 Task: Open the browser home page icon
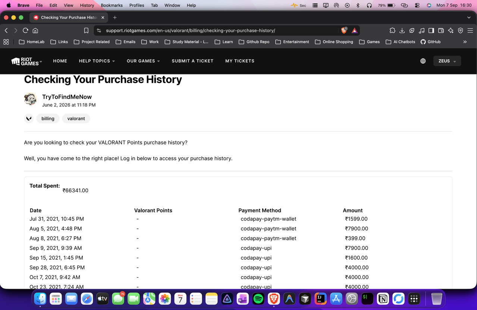[35, 31]
